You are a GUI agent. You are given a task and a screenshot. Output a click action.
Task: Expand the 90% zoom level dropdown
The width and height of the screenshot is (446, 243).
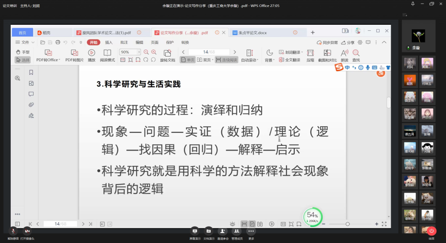[131, 52]
